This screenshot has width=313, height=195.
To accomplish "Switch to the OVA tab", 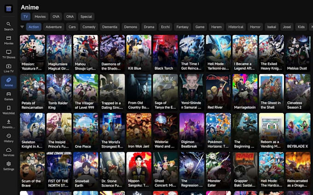I will pos(56,17).
